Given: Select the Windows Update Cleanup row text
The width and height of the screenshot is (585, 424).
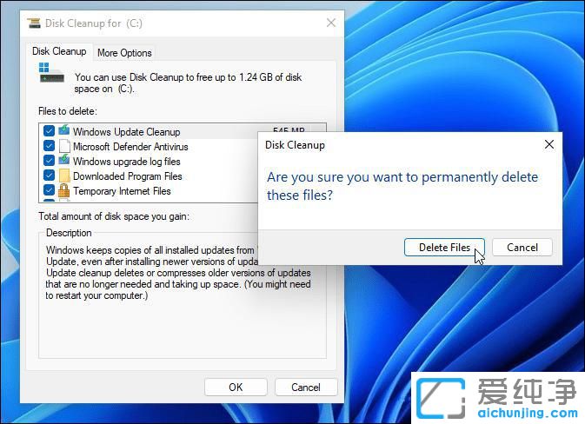Looking at the screenshot, I should click(127, 132).
